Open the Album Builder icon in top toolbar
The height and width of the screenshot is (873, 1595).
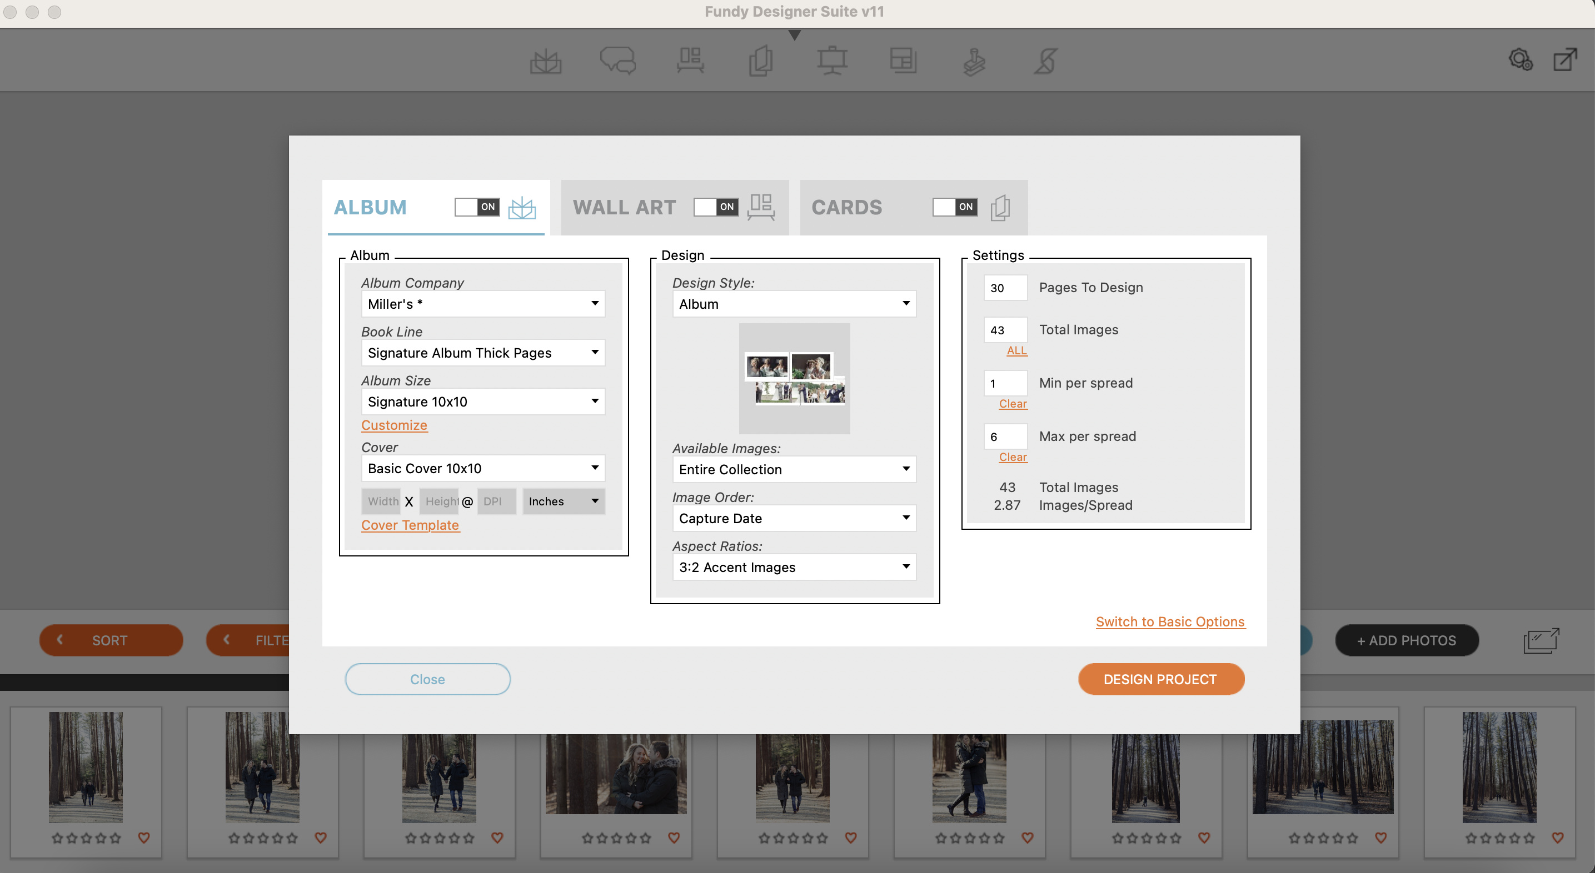546,61
